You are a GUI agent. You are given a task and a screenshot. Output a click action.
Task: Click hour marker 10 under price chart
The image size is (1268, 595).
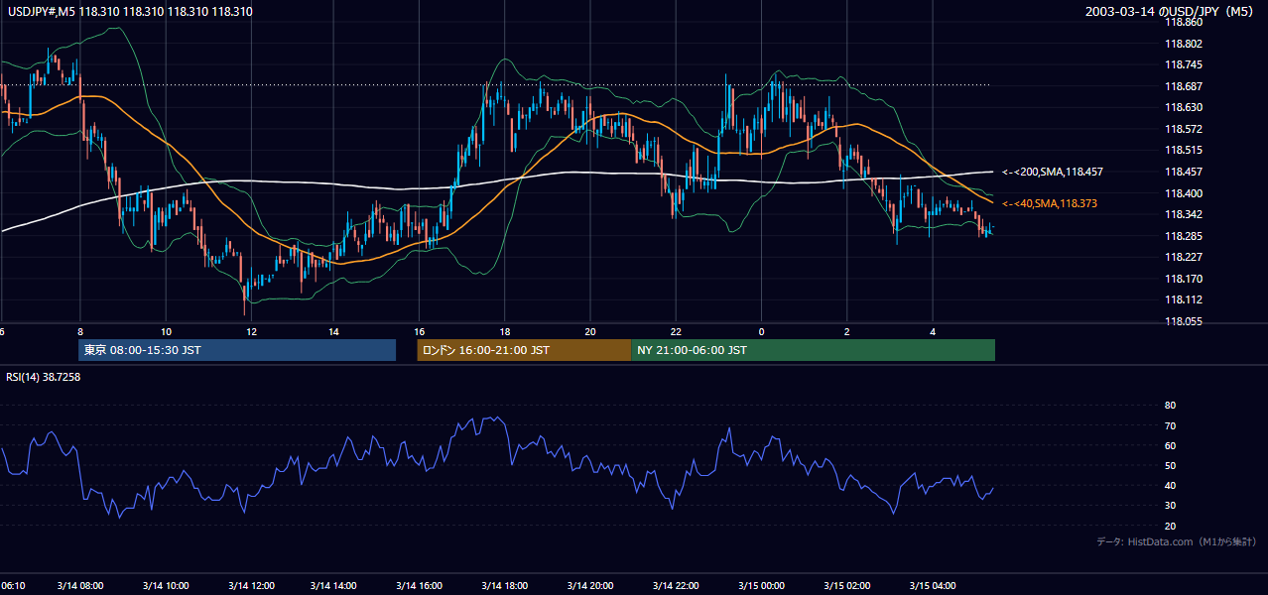click(x=166, y=331)
